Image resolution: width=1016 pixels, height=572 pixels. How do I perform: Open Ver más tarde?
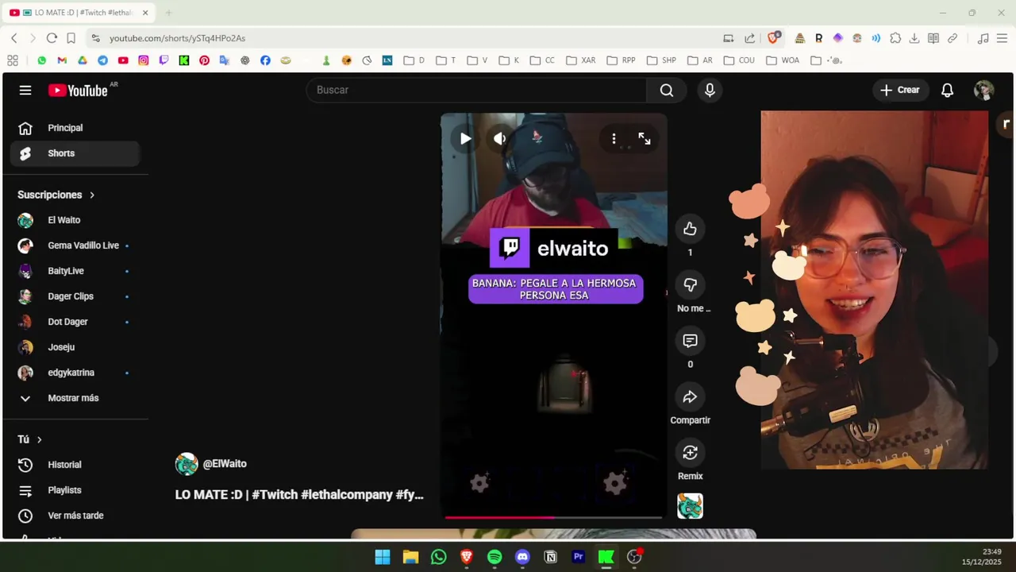click(75, 516)
